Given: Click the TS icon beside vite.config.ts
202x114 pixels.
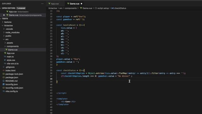Looking at the screenshot, I should [3, 91].
